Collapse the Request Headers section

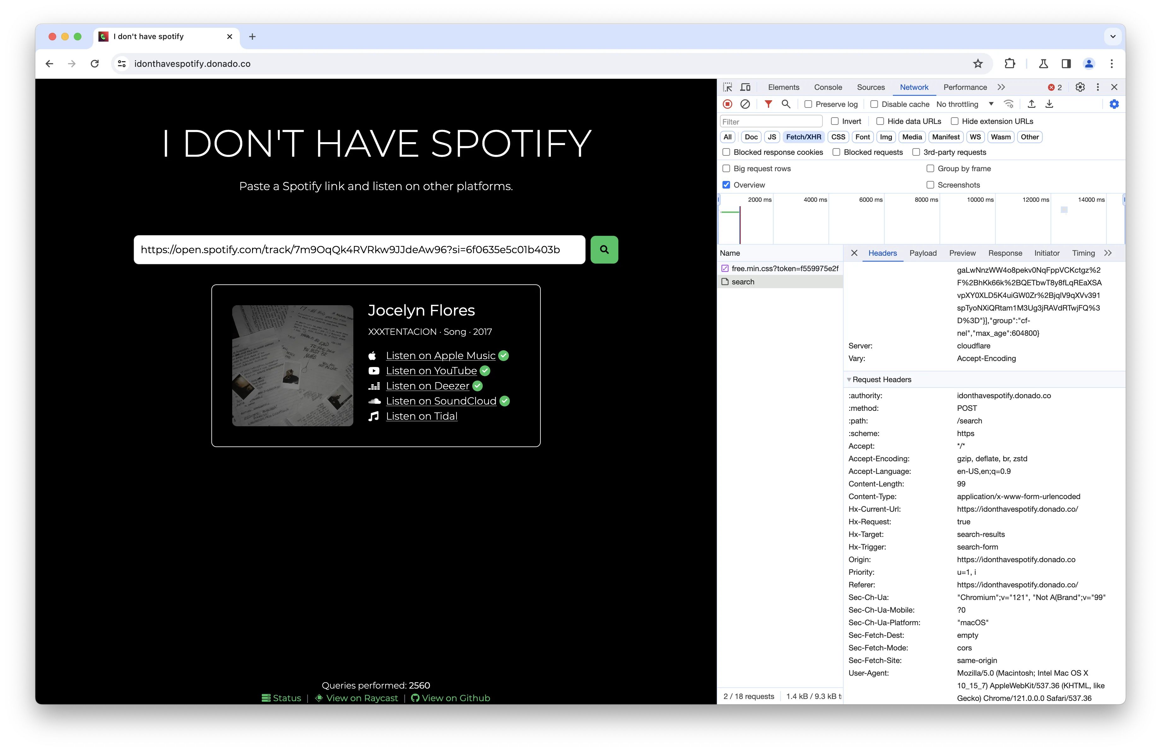point(850,379)
